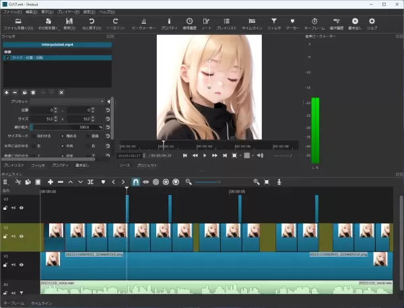The image size is (404, 308).
Task: Click the record audio microphone icon
Action: coord(279,182)
